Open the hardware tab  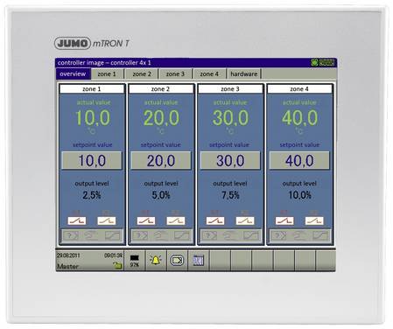[244, 74]
